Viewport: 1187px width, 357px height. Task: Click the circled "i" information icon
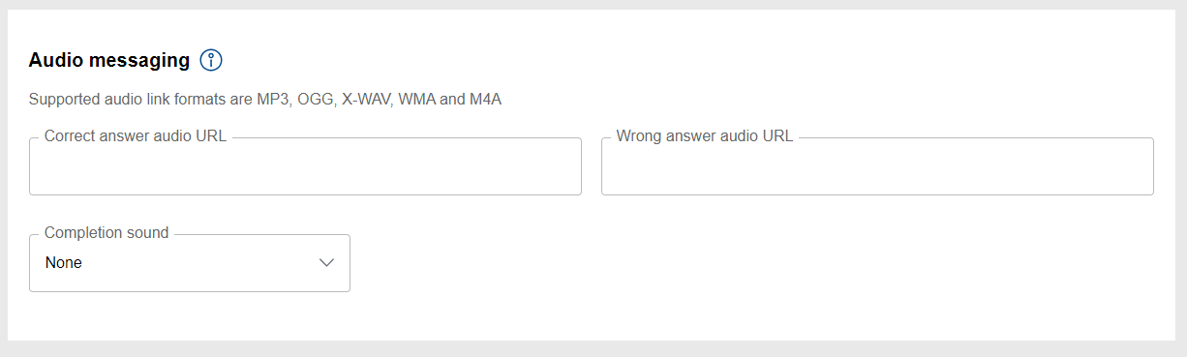pos(211,60)
